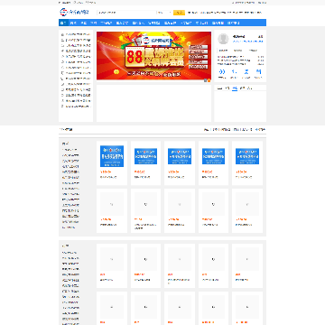Switch to the underlined tab in the news panel
Viewport: 325px width, 325px height.
pyautogui.click(x=235, y=88)
